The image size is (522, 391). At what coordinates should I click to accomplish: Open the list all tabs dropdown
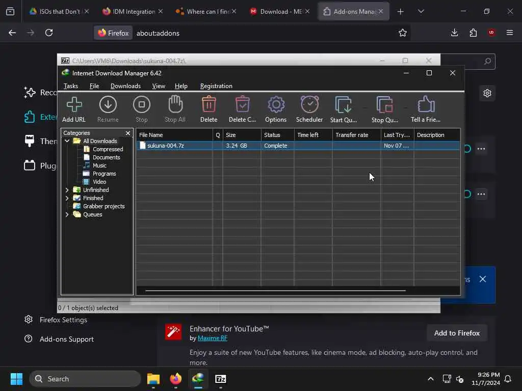[421, 12]
